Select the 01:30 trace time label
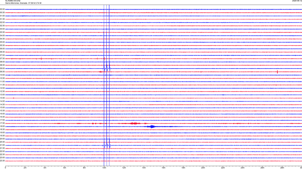 click(2, 19)
